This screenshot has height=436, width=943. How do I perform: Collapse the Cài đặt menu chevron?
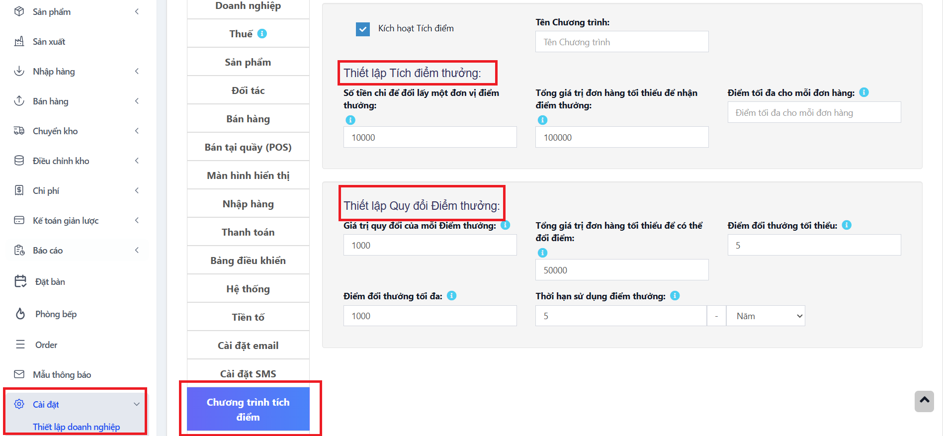[x=137, y=404]
